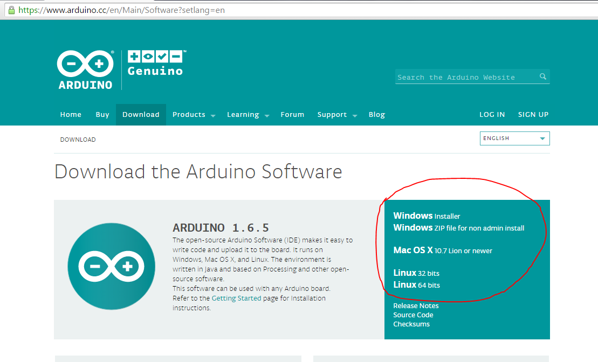Download the Windows Installer
Image resolution: width=598 pixels, height=362 pixels.
click(x=427, y=215)
